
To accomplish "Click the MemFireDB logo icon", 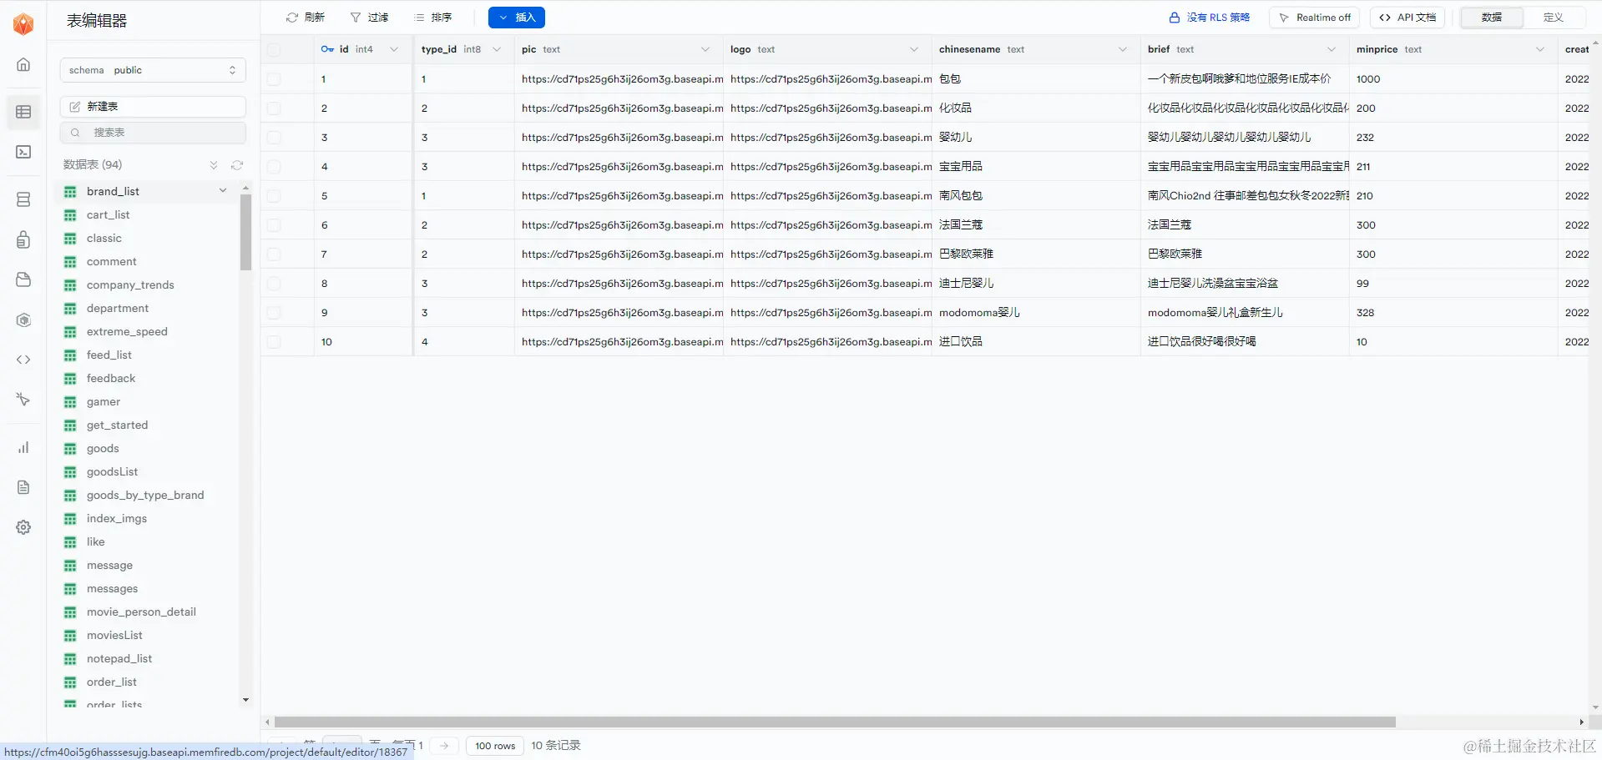I will coord(23,23).
